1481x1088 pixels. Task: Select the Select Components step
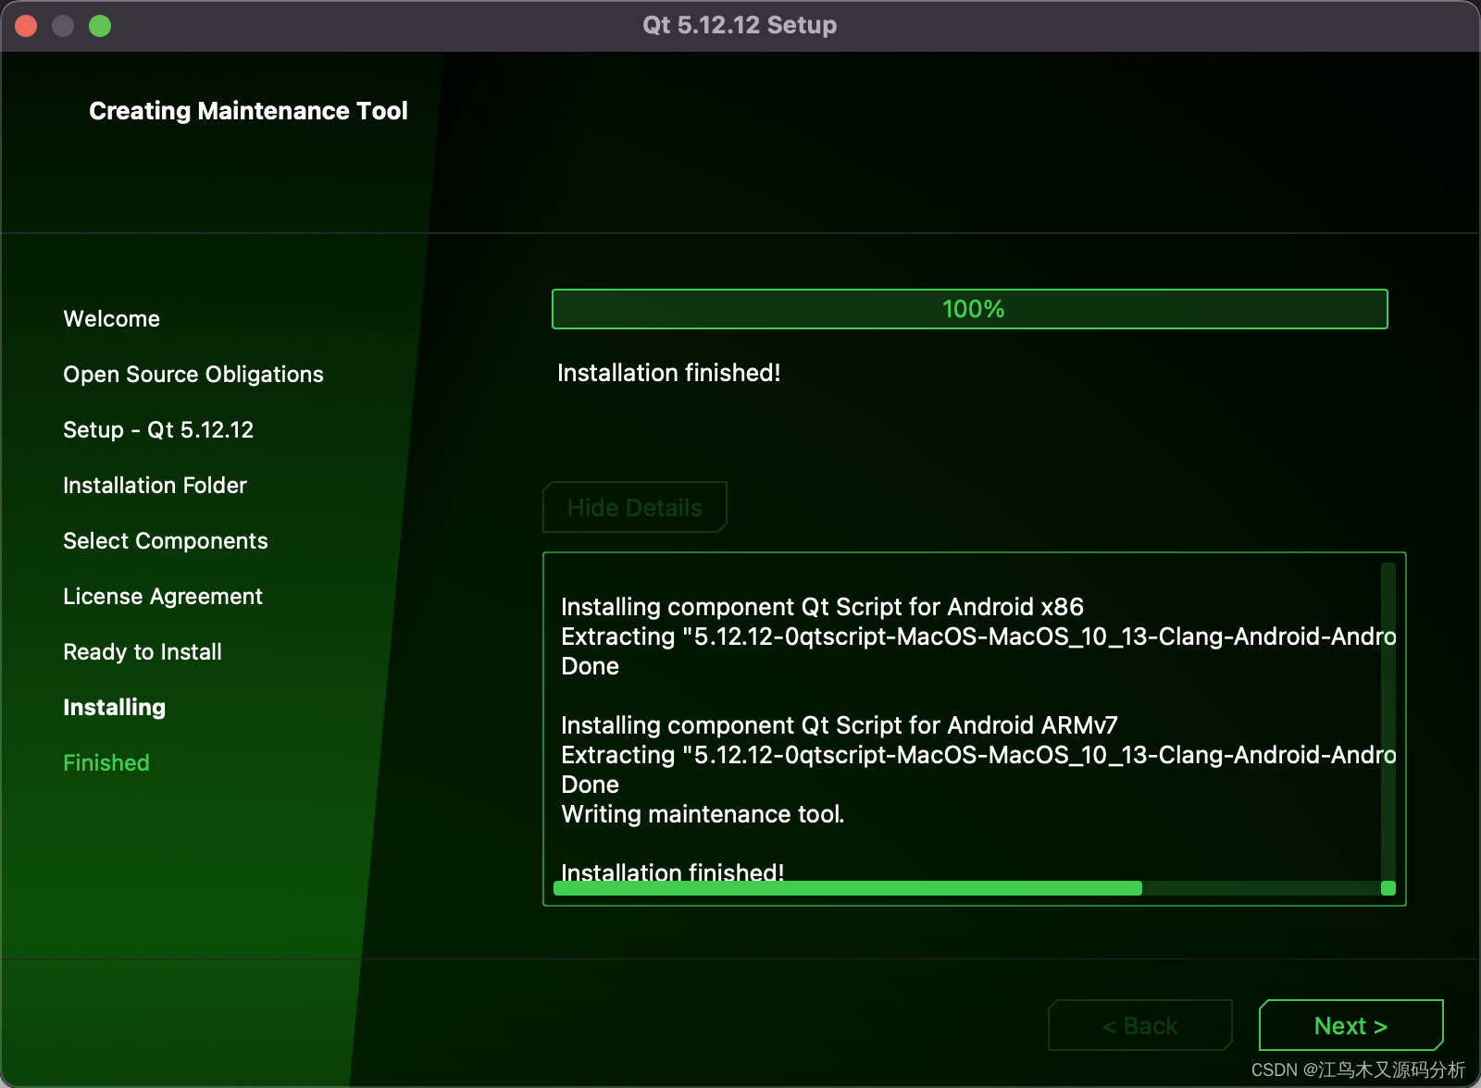tap(165, 540)
